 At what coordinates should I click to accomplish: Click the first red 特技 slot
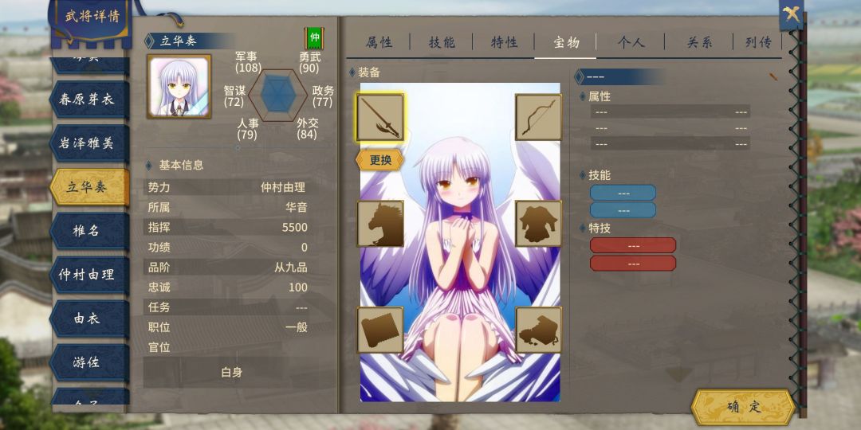[x=632, y=246]
